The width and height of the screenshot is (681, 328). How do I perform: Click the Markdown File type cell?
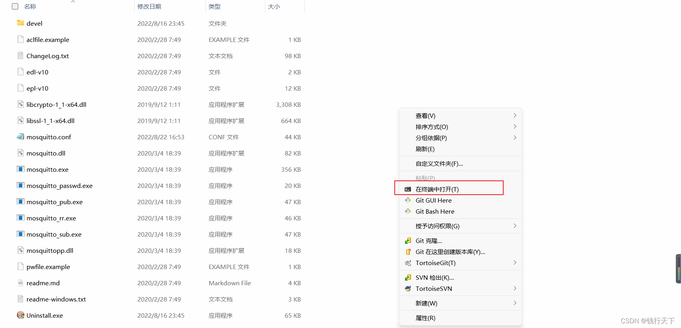click(x=230, y=283)
